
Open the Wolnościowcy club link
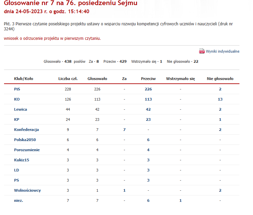27,190
